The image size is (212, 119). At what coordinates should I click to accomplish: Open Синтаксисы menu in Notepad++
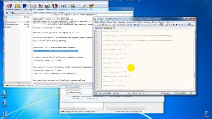131,22
